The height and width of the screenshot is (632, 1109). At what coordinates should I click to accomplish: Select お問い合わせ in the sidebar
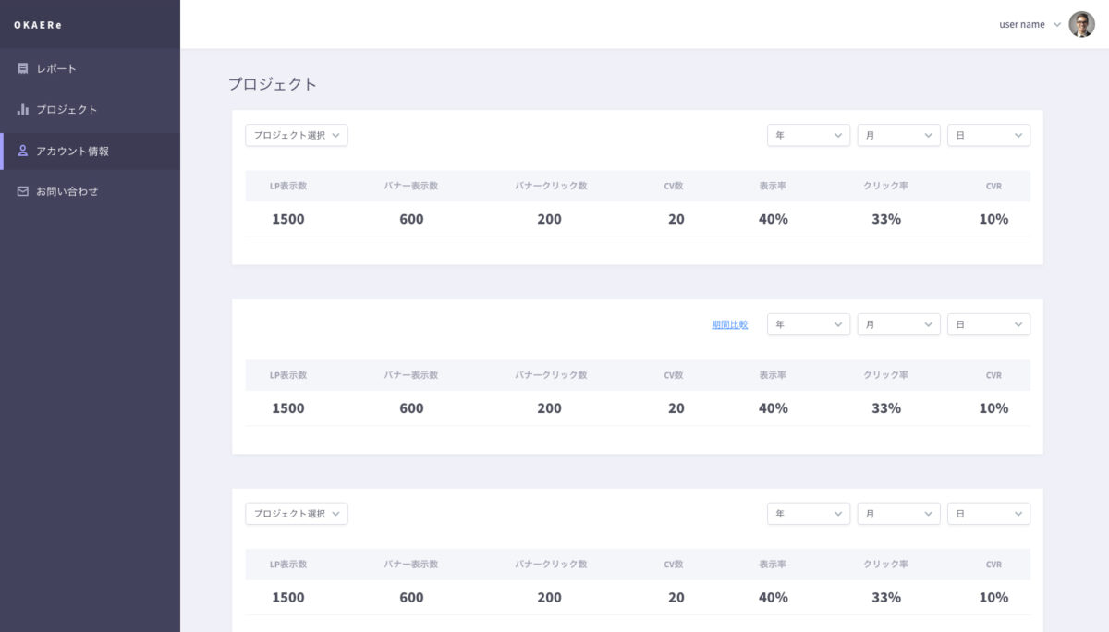click(x=67, y=191)
